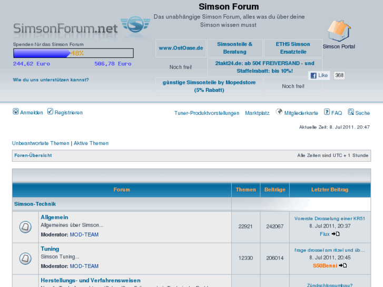Click the FAQ question mark icon
The image size is (383, 287).
tap(327, 112)
